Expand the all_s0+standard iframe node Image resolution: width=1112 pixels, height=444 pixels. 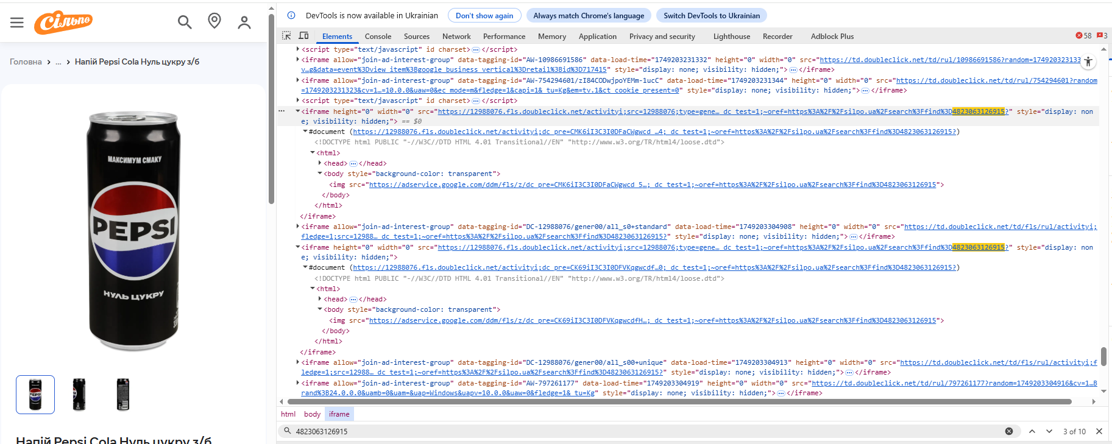[x=298, y=227]
